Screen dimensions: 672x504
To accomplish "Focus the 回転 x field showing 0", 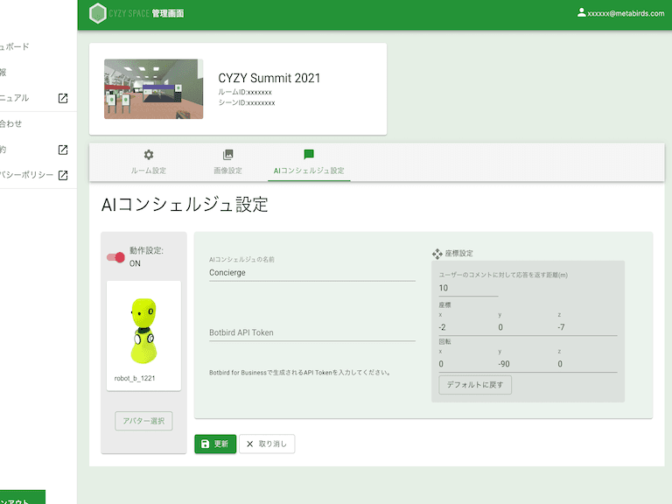I will 467,364.
